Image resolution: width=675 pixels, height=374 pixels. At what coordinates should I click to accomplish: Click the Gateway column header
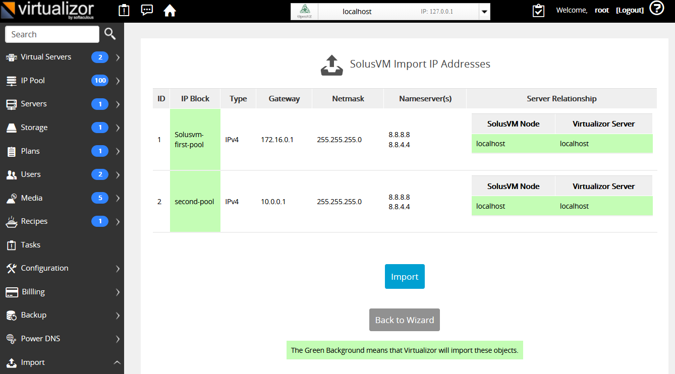click(x=284, y=99)
